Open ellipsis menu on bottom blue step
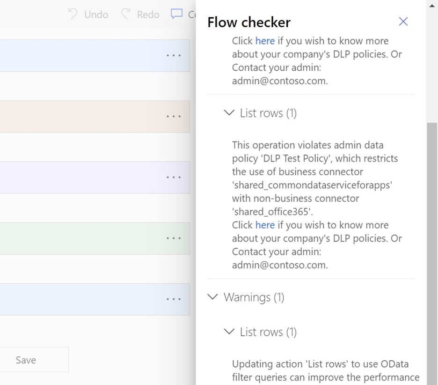438x385 pixels. [x=174, y=299]
